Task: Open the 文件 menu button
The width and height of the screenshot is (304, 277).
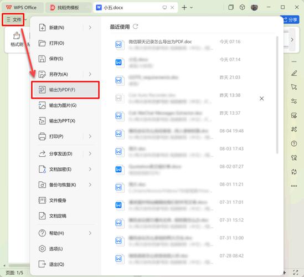Action: 13,19
